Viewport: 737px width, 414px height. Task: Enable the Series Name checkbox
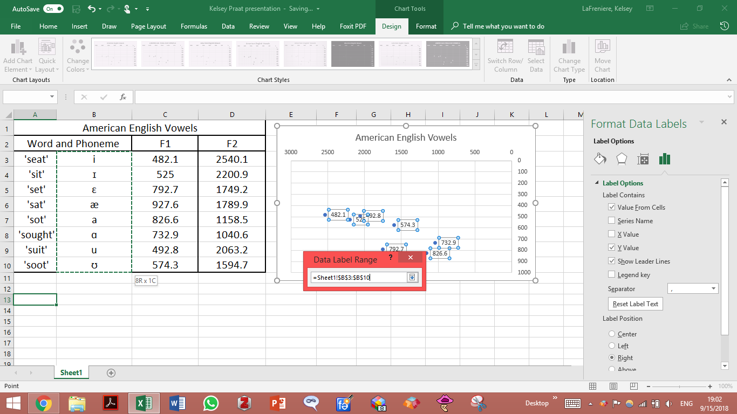(x=611, y=220)
